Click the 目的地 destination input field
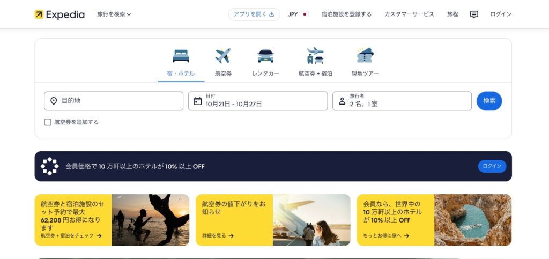The width and height of the screenshot is (549, 259). click(x=114, y=101)
